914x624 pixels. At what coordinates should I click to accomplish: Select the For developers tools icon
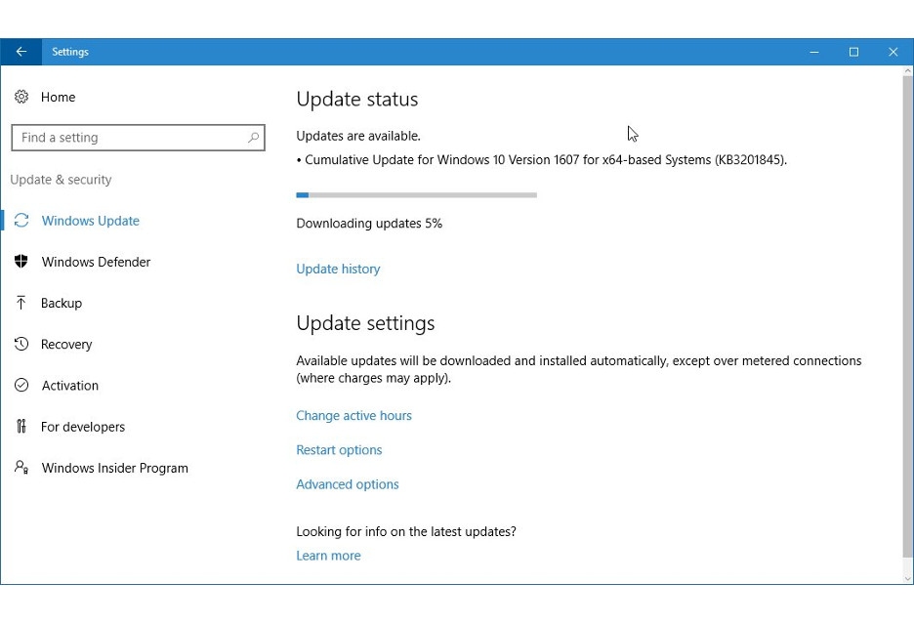coord(21,427)
